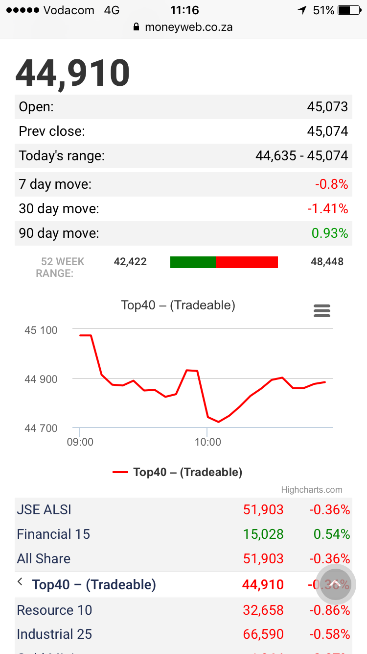
Task: Toggle the Top40 – (Tradeable) legend series
Action: coord(177,472)
